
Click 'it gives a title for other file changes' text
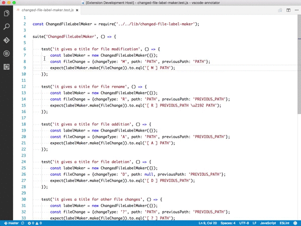pyautogui.click(x=97, y=199)
